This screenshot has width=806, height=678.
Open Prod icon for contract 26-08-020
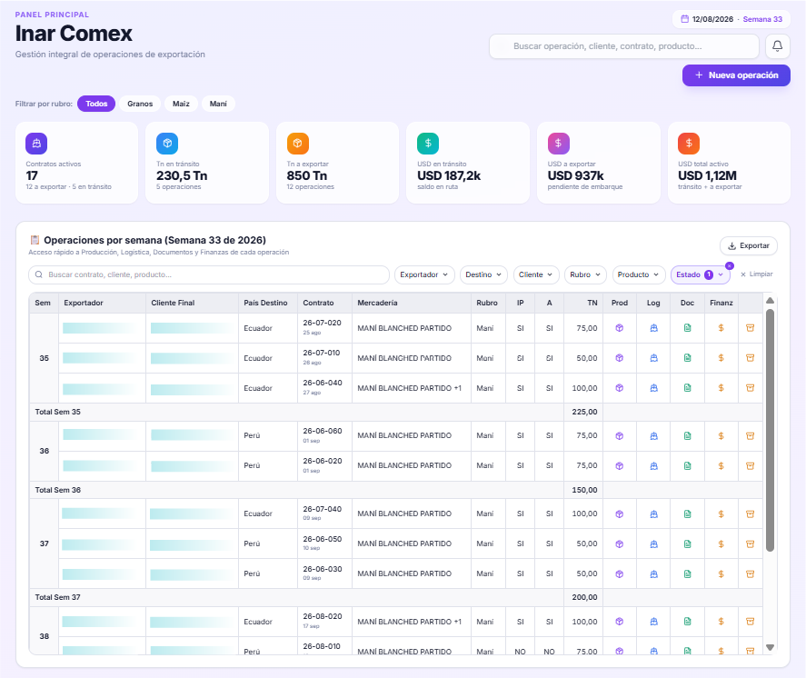pyautogui.click(x=620, y=622)
